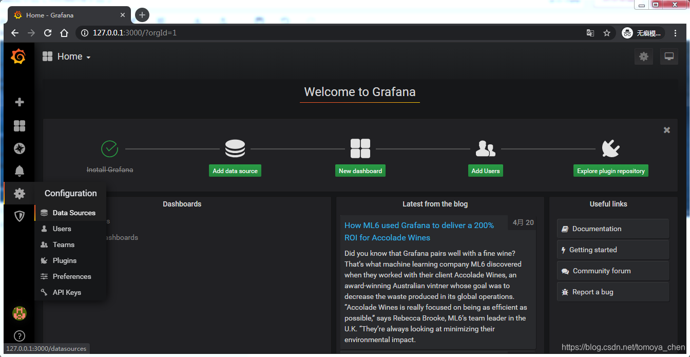Open the Explore compass icon in sidebar
The width and height of the screenshot is (690, 357).
click(x=20, y=148)
